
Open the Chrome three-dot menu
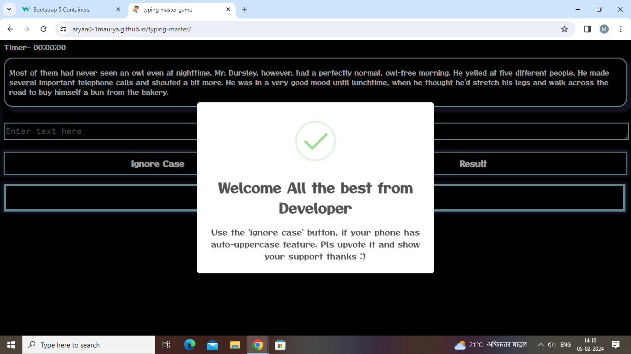[x=620, y=29]
